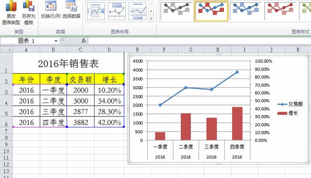Select the gray chart style
311x178 pixels.
click(176, 10)
